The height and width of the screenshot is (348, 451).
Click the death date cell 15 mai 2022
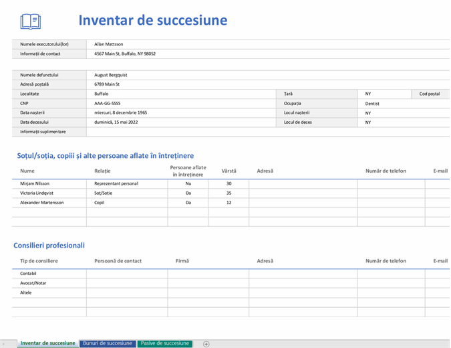click(x=120, y=122)
